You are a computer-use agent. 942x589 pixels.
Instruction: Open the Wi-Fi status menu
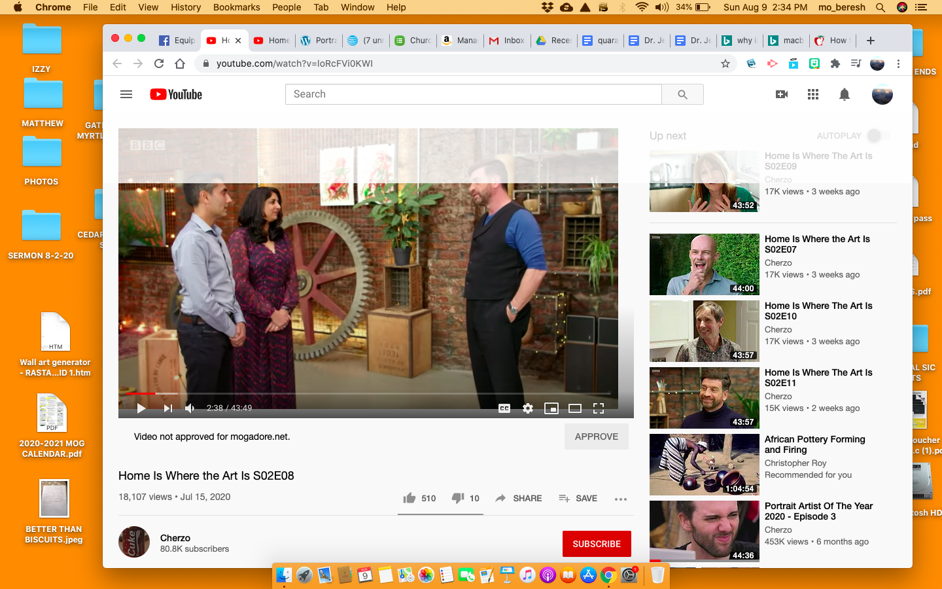point(642,7)
